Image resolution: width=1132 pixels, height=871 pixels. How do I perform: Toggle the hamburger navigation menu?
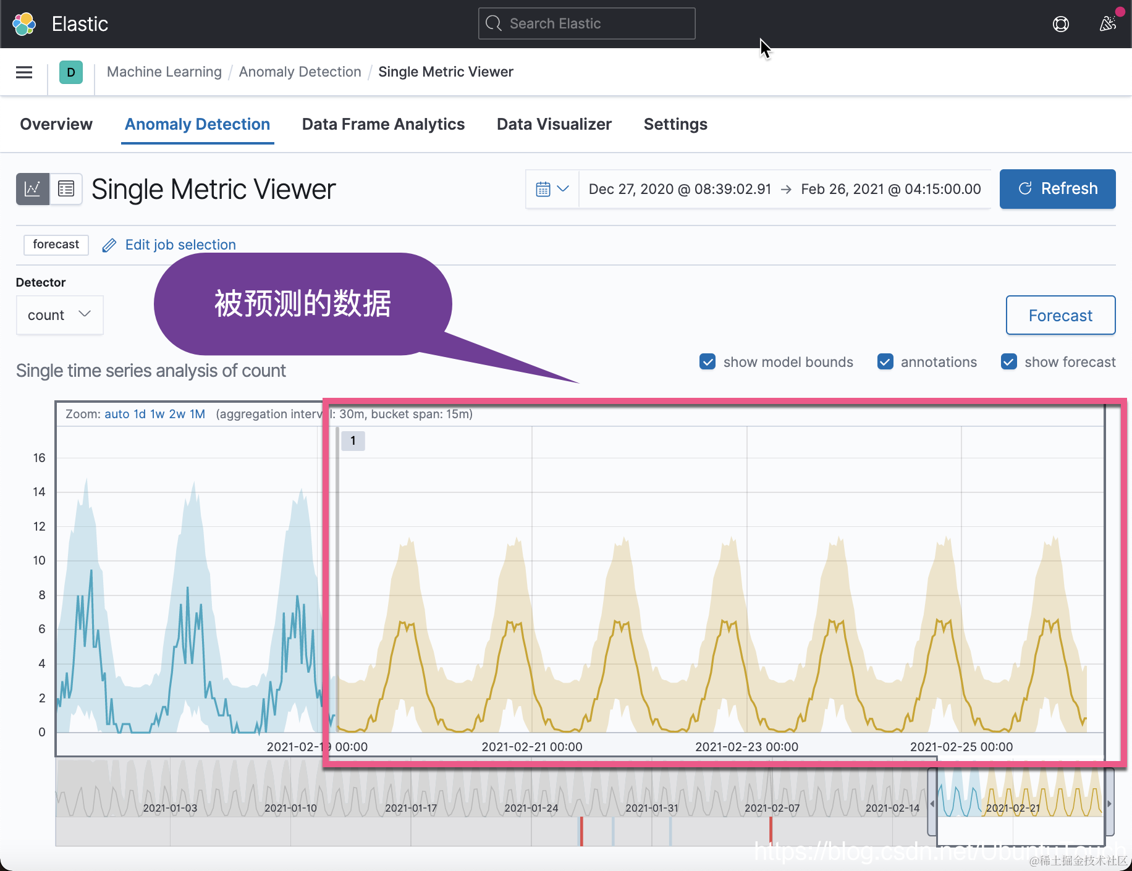pos(24,72)
